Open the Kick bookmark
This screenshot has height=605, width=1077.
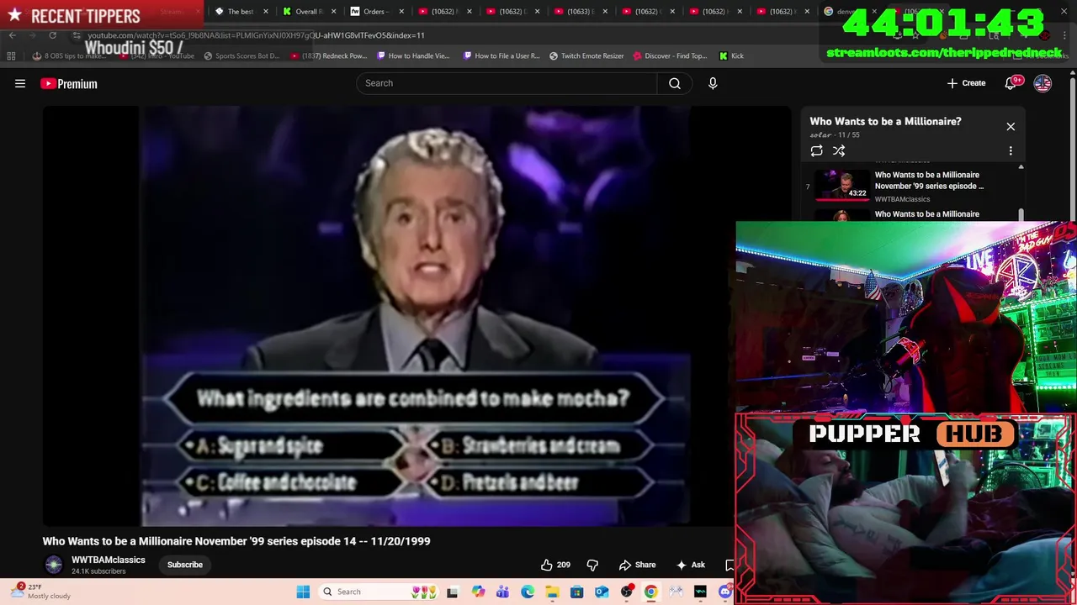point(731,56)
